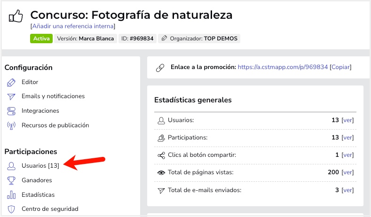
Task: View Clics al botón compartir details
Action: (x=347, y=155)
